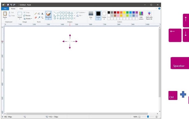Click the vertical scrollbar of the canvas
This screenshot has height=119, width=189.
[x=160, y=63]
